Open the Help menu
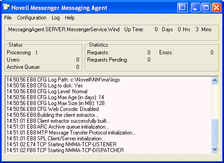The width and height of the screenshot is (224, 163). tap(70, 18)
